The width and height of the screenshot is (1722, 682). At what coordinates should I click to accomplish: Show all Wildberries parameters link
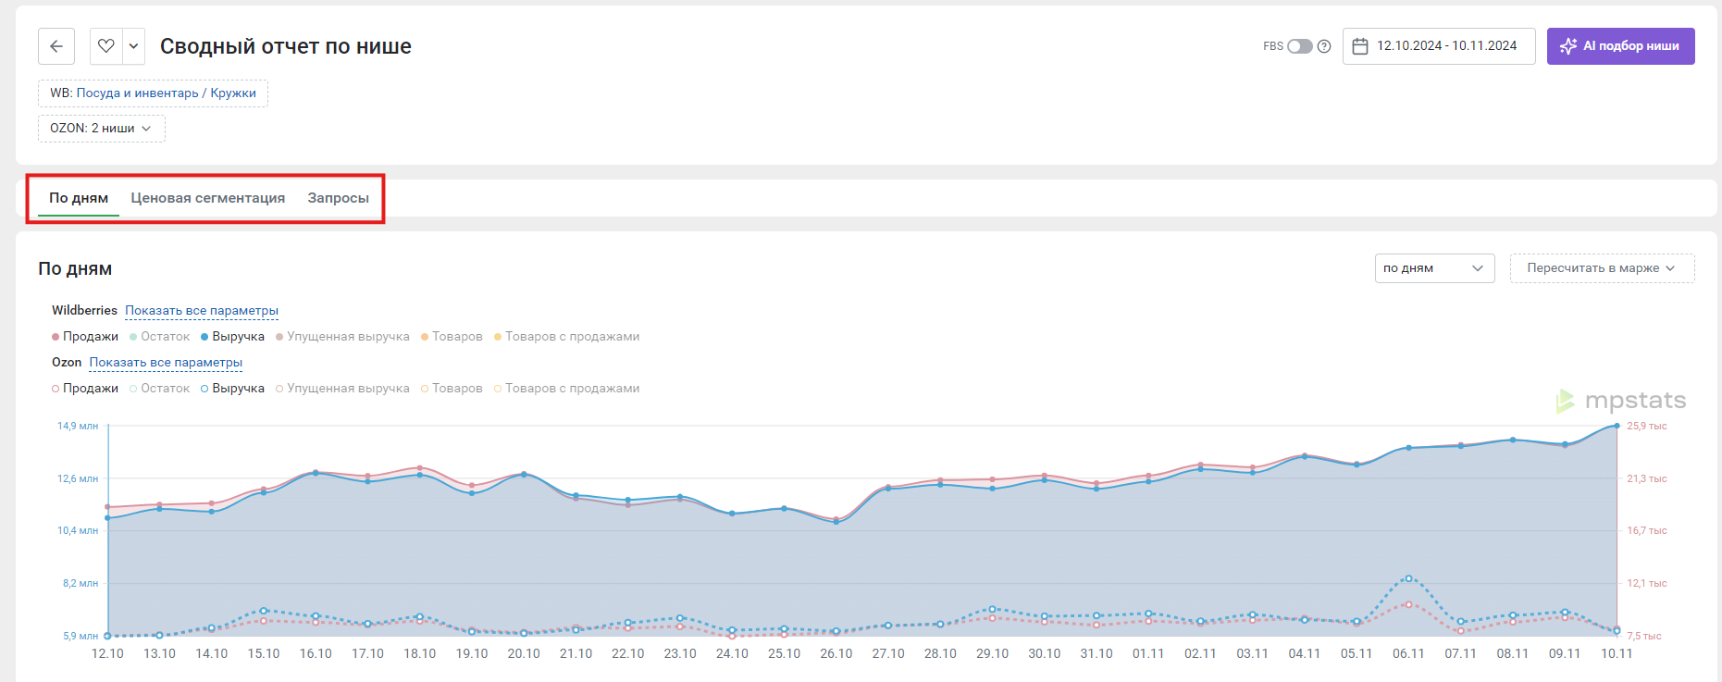coord(202,311)
